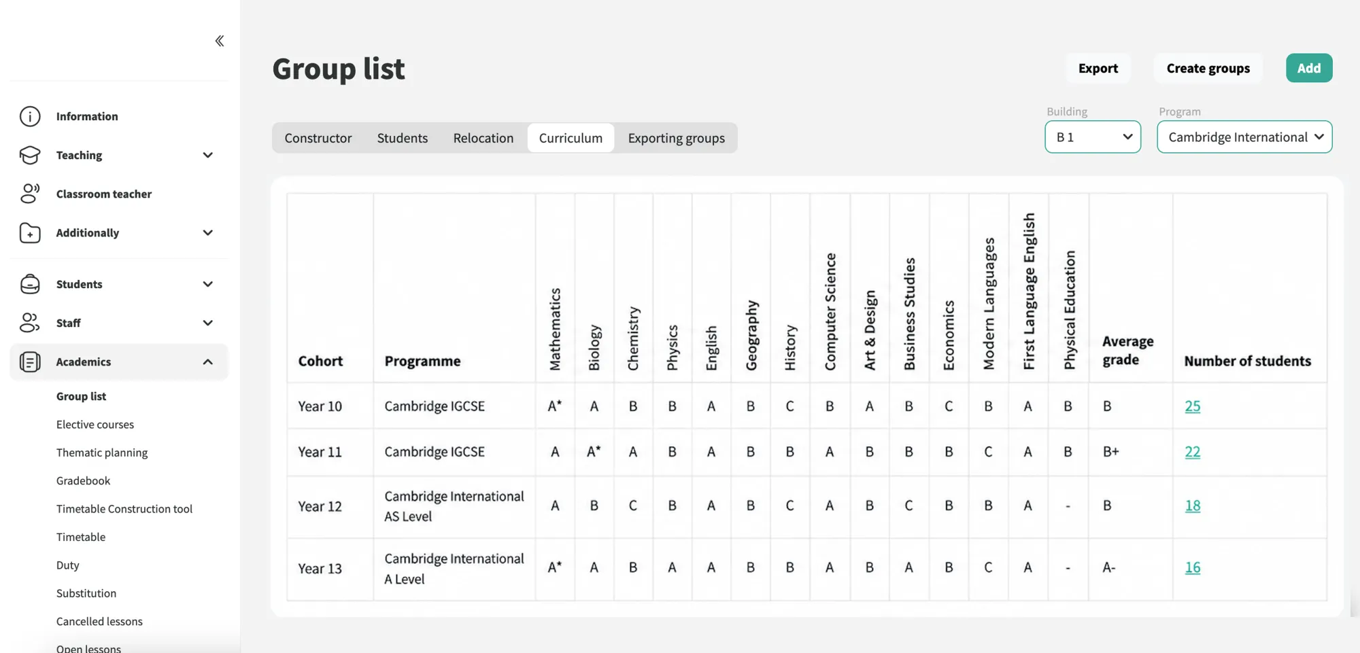Viewport: 1360px width, 653px height.
Task: Click the Staff people icon
Action: pos(30,323)
